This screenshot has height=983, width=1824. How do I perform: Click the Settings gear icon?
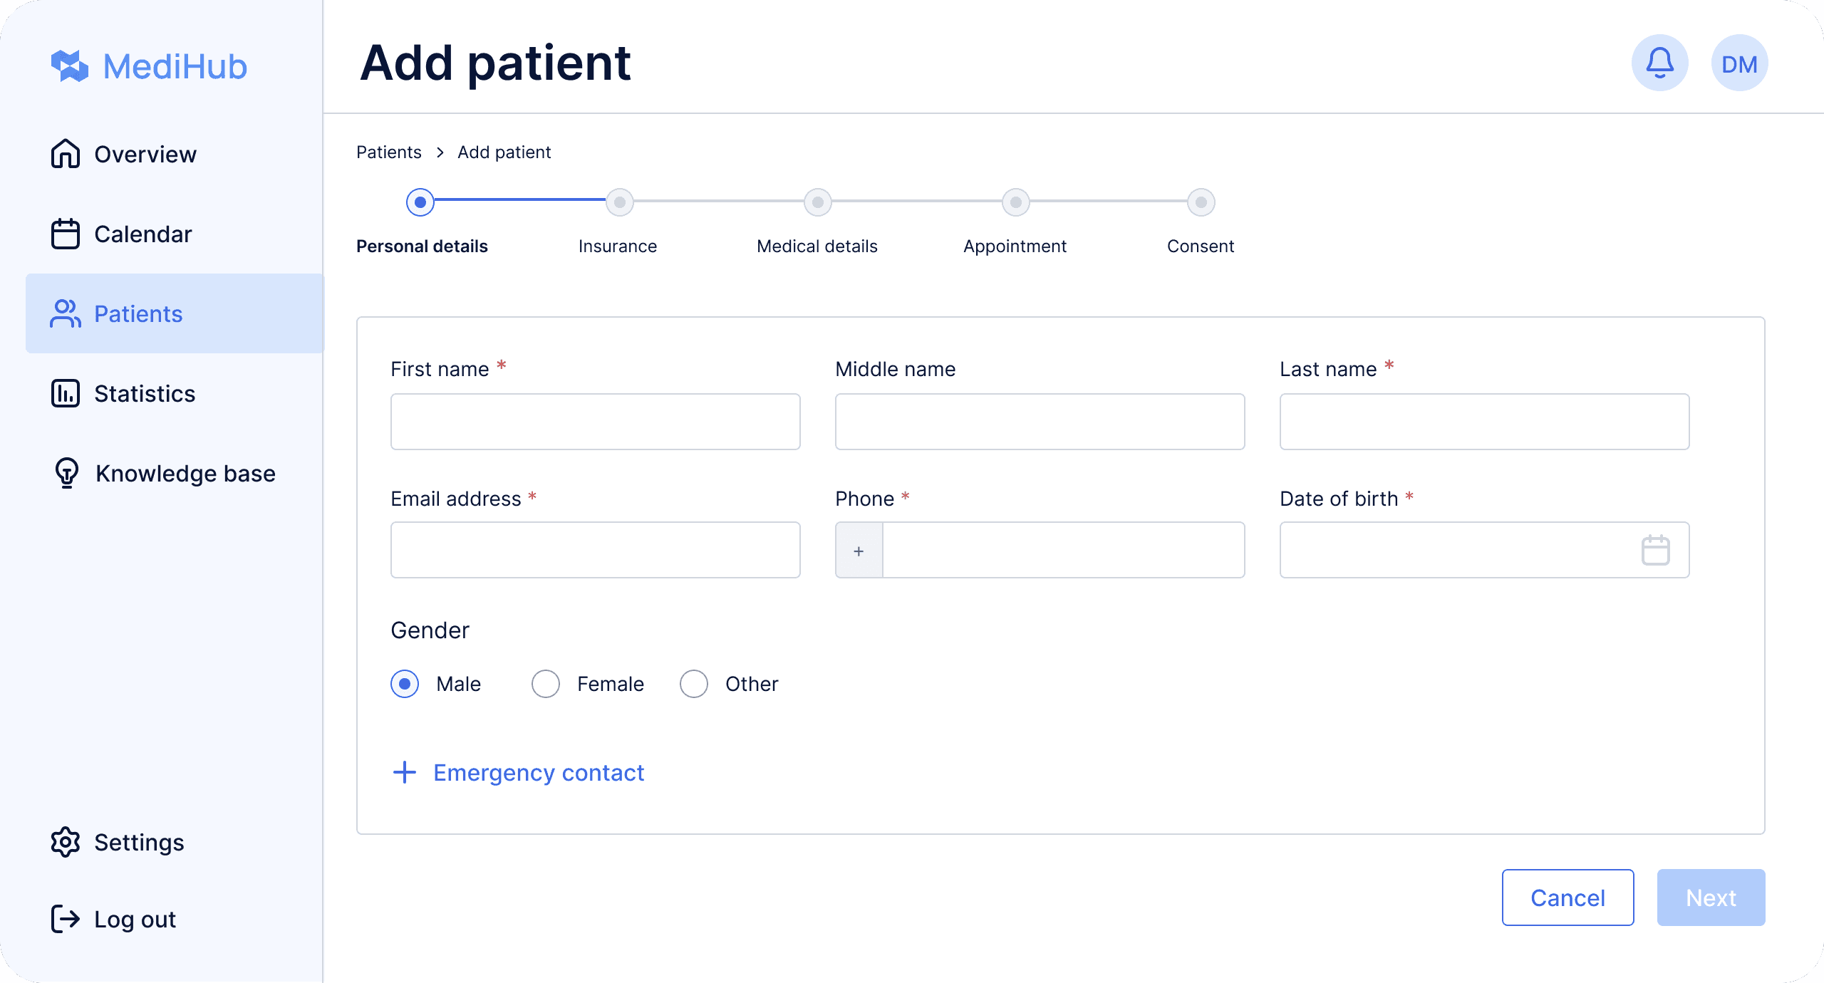point(66,842)
